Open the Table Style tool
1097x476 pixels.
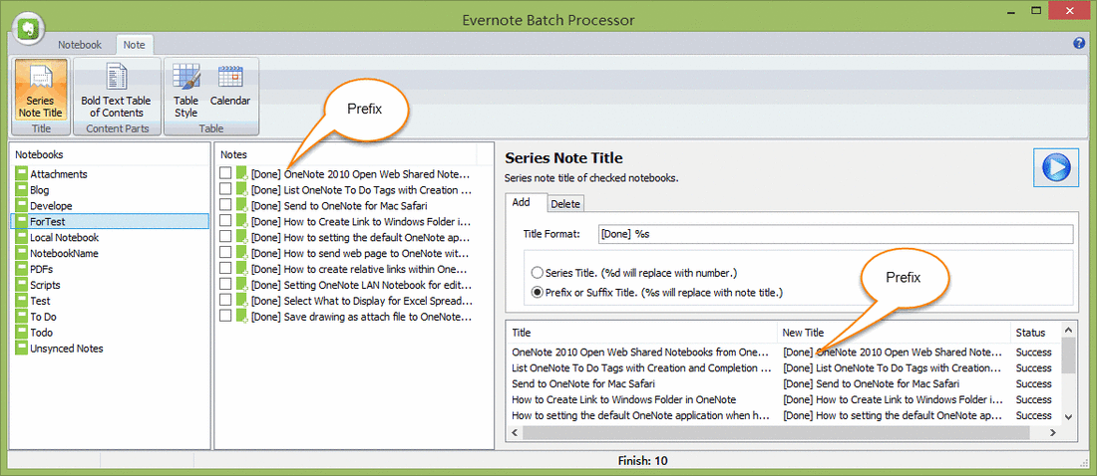pos(186,91)
